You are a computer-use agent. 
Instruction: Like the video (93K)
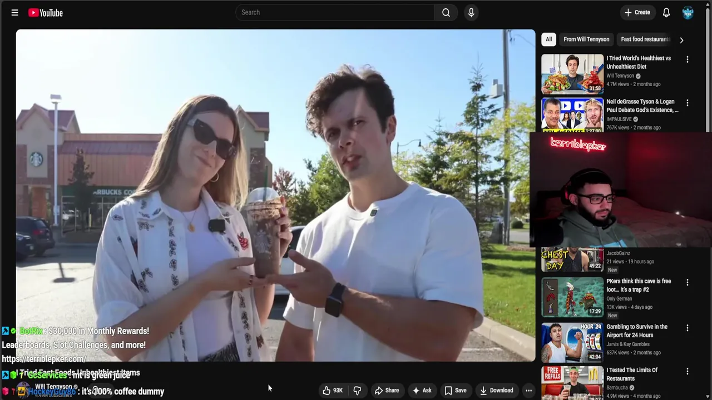click(333, 391)
